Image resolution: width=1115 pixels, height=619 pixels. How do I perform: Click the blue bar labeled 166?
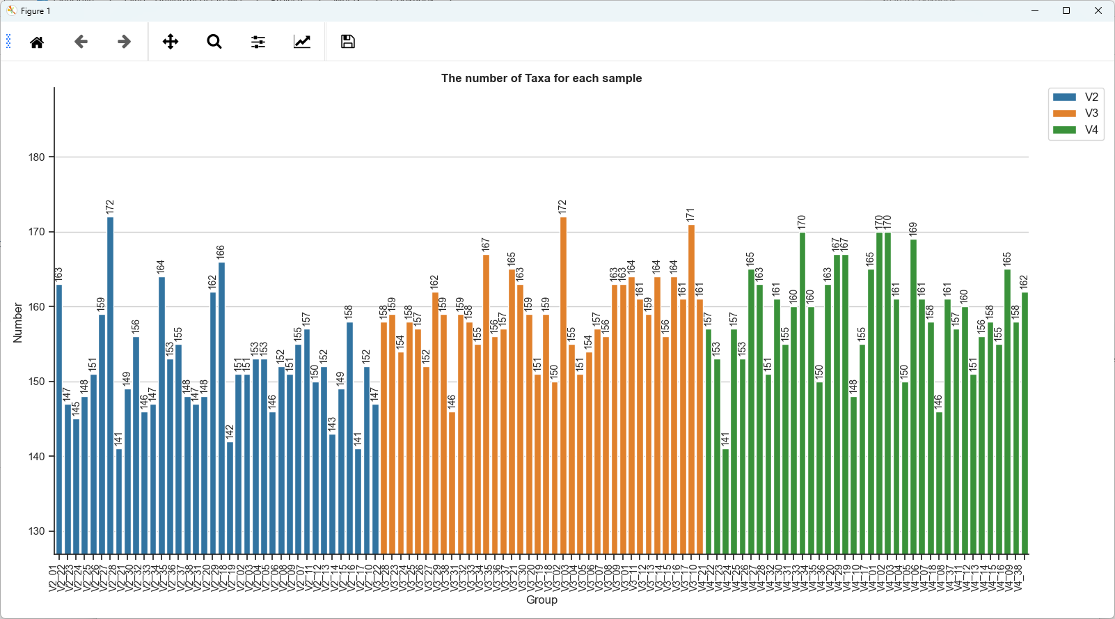click(221, 408)
